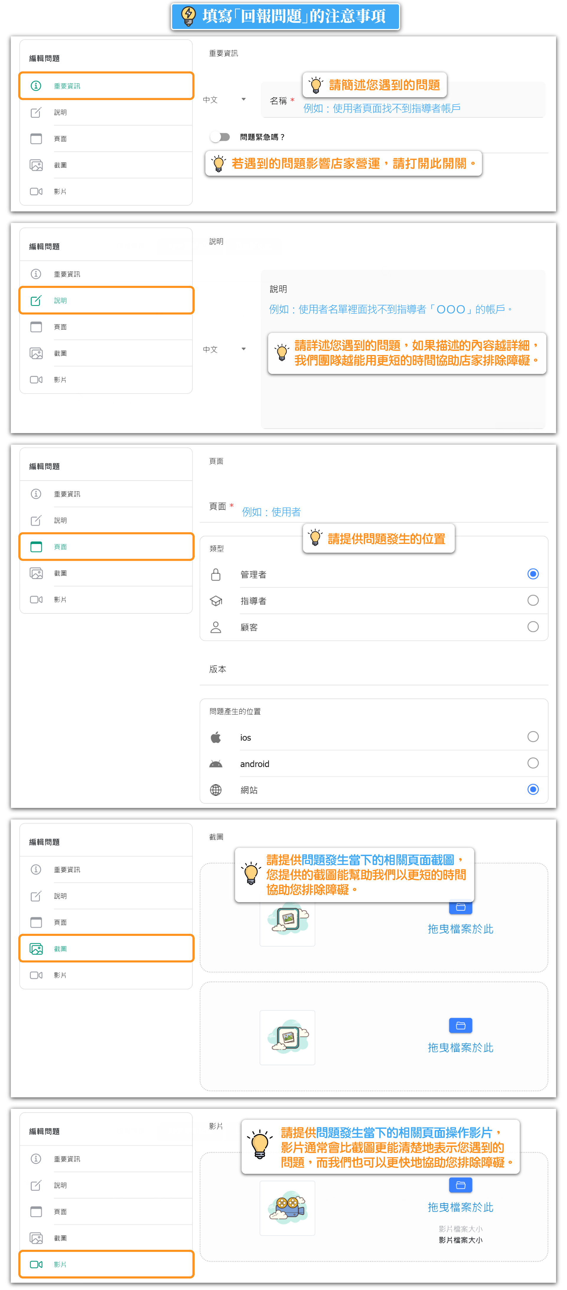The height and width of the screenshot is (1290, 567).
Task: Click the globe icon next to 網站
Action: pos(216,790)
